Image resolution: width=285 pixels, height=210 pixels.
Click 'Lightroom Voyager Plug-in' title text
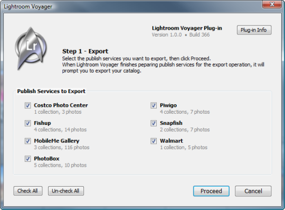(x=187, y=28)
